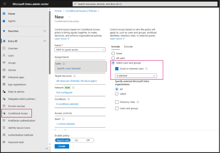
Task: Select All external organizations radio
Action: [117, 89]
